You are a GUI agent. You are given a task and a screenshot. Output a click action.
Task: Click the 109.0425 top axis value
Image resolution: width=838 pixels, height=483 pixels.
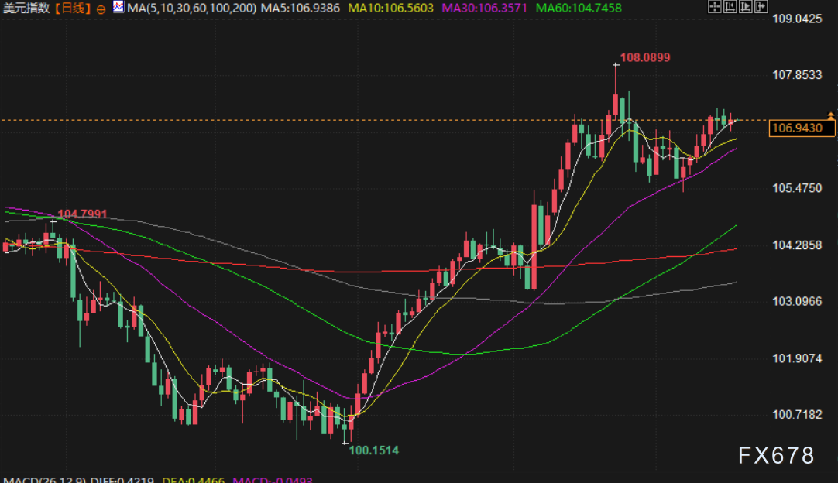point(797,19)
